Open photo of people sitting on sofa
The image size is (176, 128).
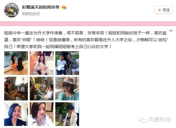(x=42, y=89)
